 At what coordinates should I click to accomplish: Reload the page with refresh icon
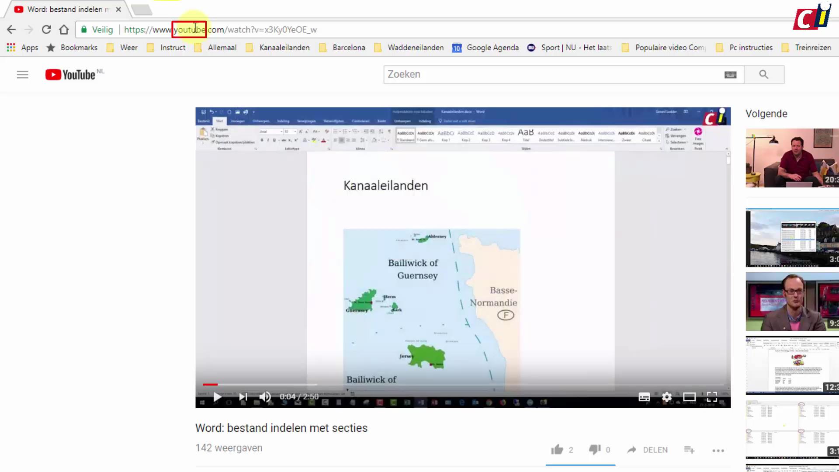46,30
